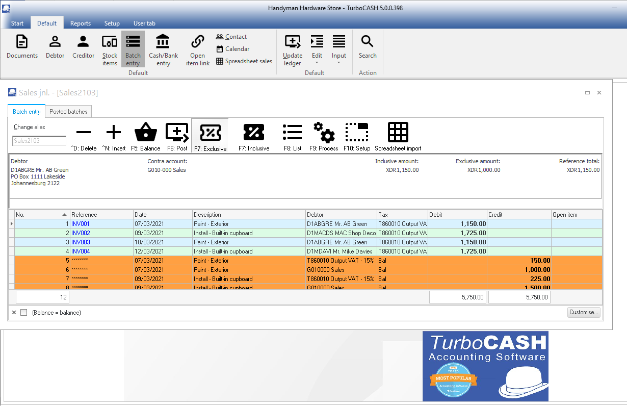Image resolution: width=627 pixels, height=406 pixels.
Task: Click the Credit column header
Action: tap(519, 215)
